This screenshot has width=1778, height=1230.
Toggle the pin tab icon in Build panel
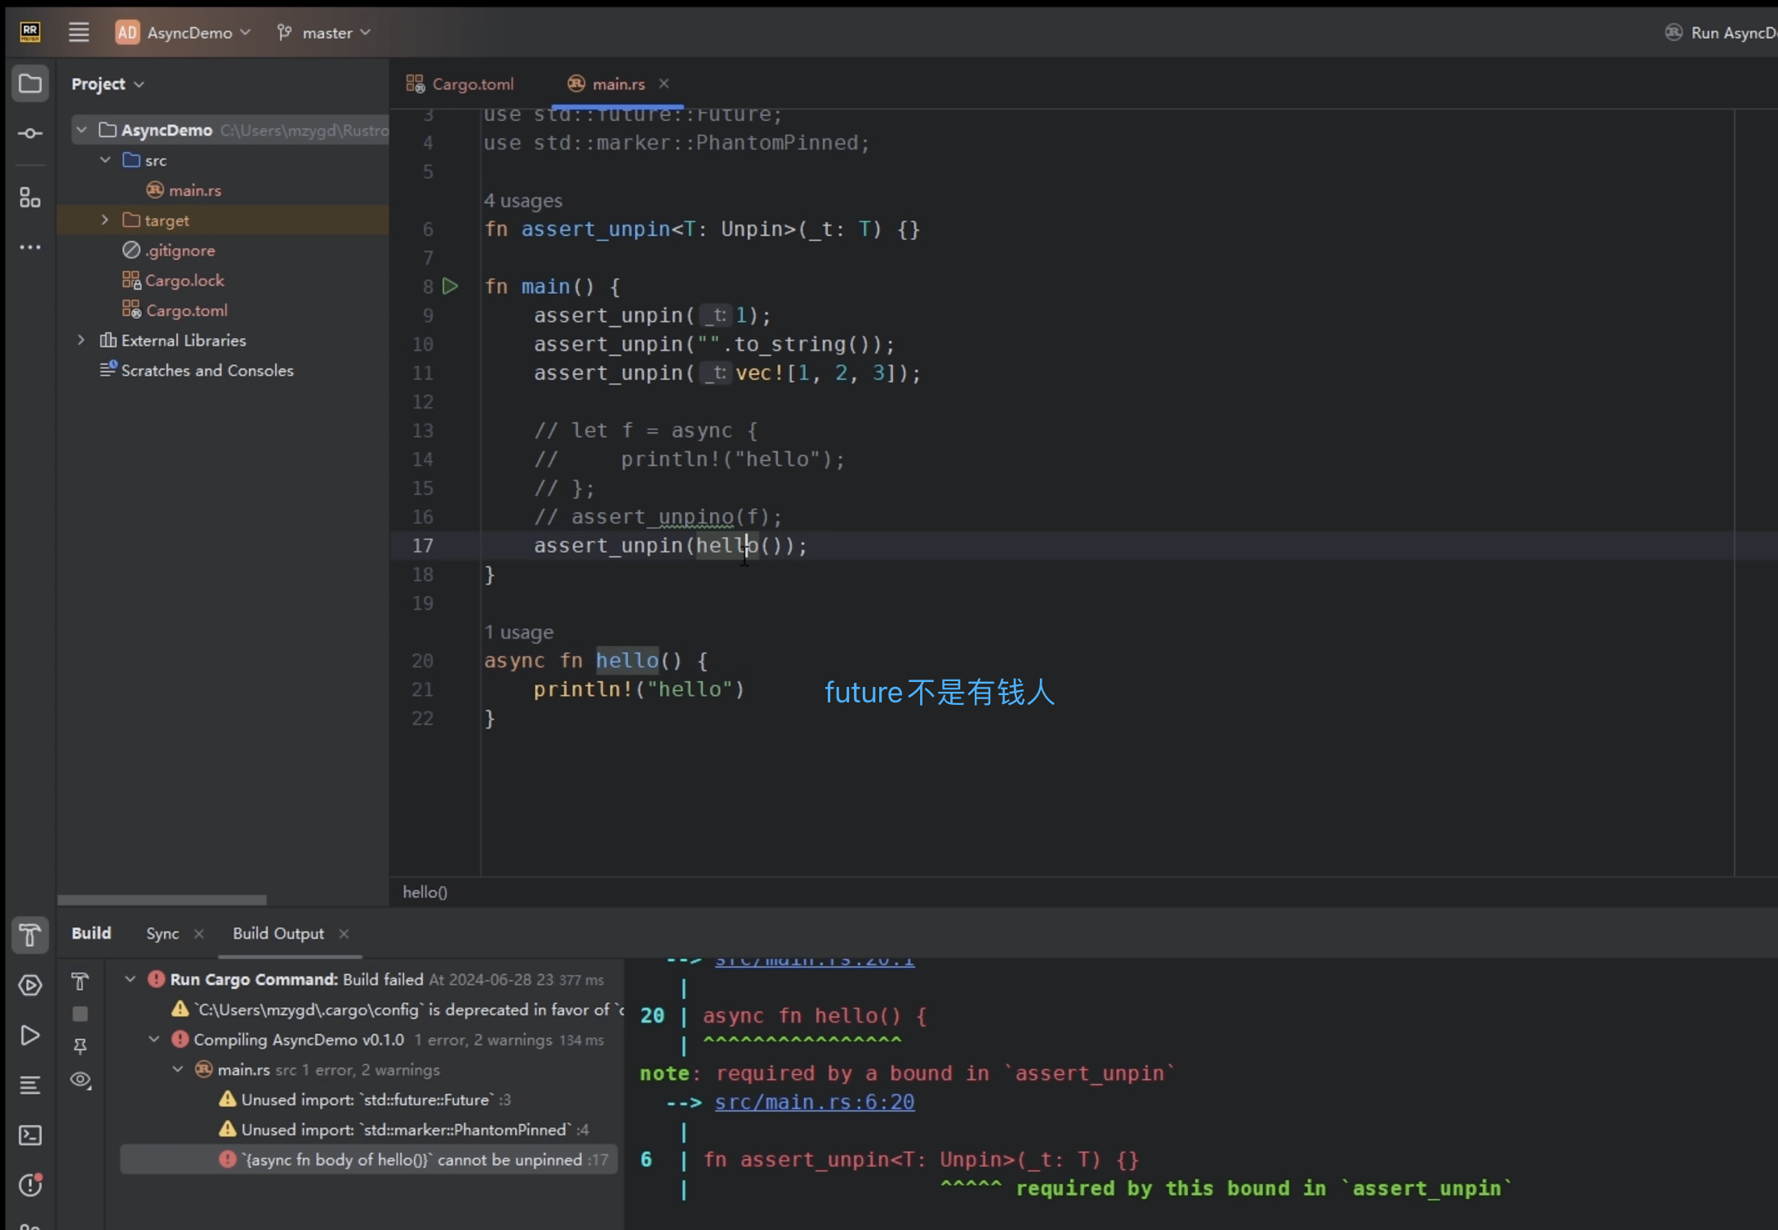click(x=80, y=1046)
